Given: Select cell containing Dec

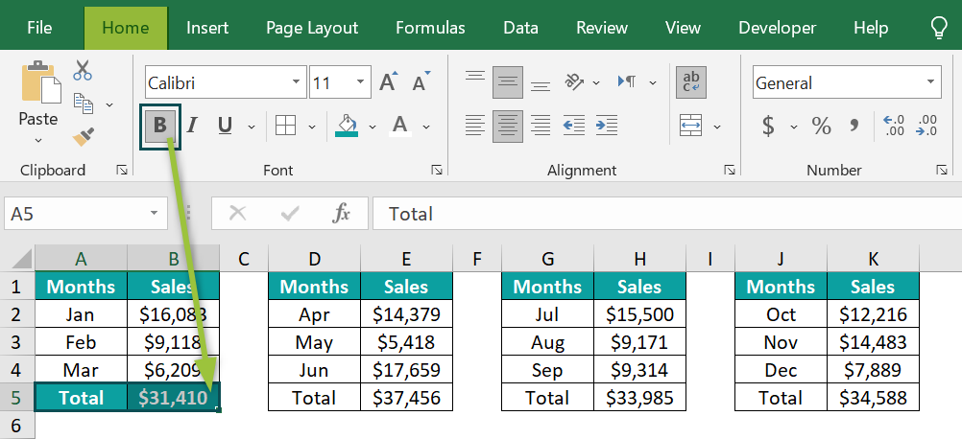Looking at the screenshot, I should click(x=781, y=370).
